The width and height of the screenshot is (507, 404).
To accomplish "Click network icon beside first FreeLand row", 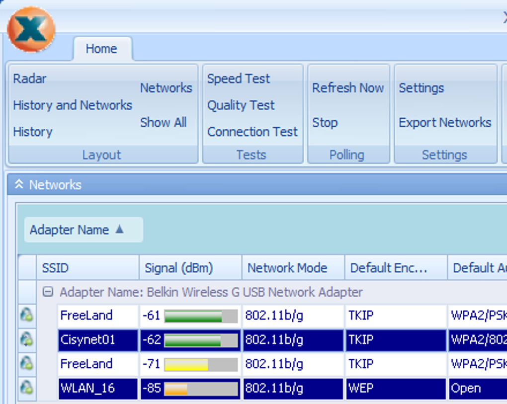I will click(x=26, y=315).
